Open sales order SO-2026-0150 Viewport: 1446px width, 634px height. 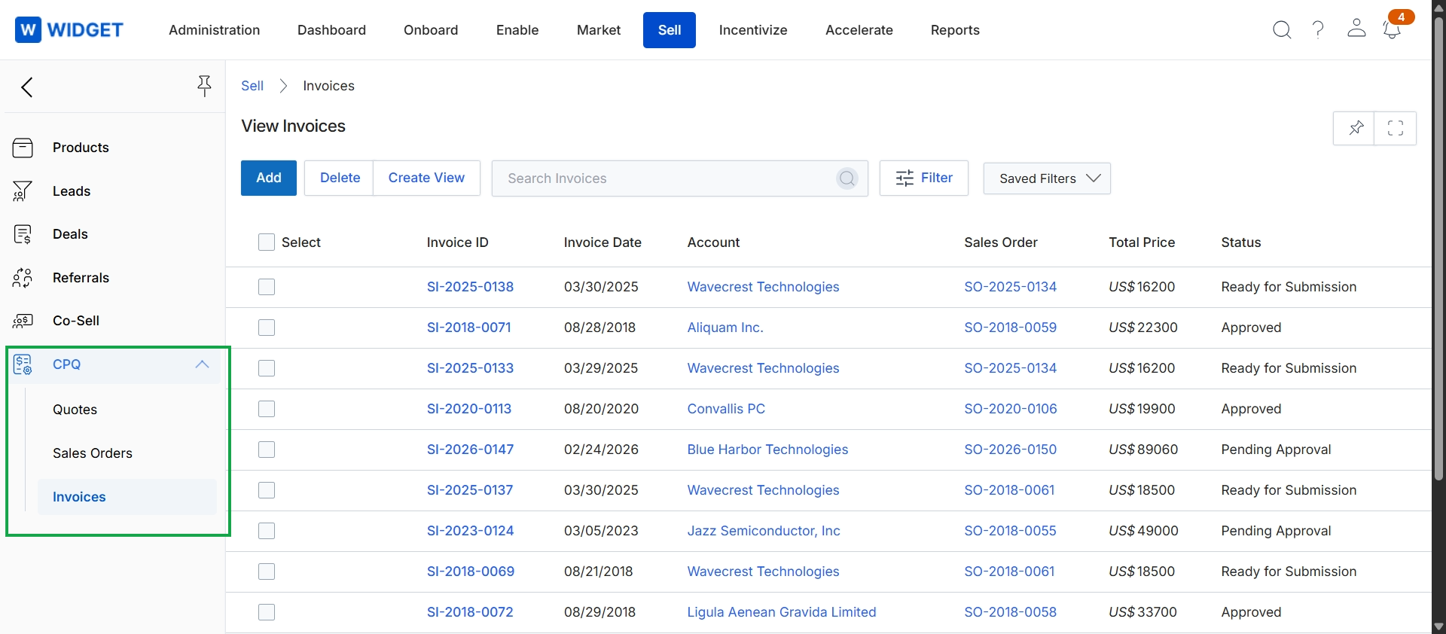[1011, 450]
